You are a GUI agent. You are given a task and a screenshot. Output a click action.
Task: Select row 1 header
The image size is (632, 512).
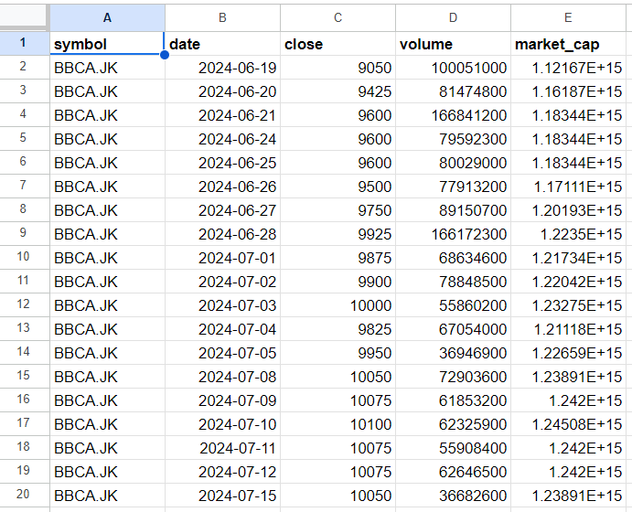23,43
